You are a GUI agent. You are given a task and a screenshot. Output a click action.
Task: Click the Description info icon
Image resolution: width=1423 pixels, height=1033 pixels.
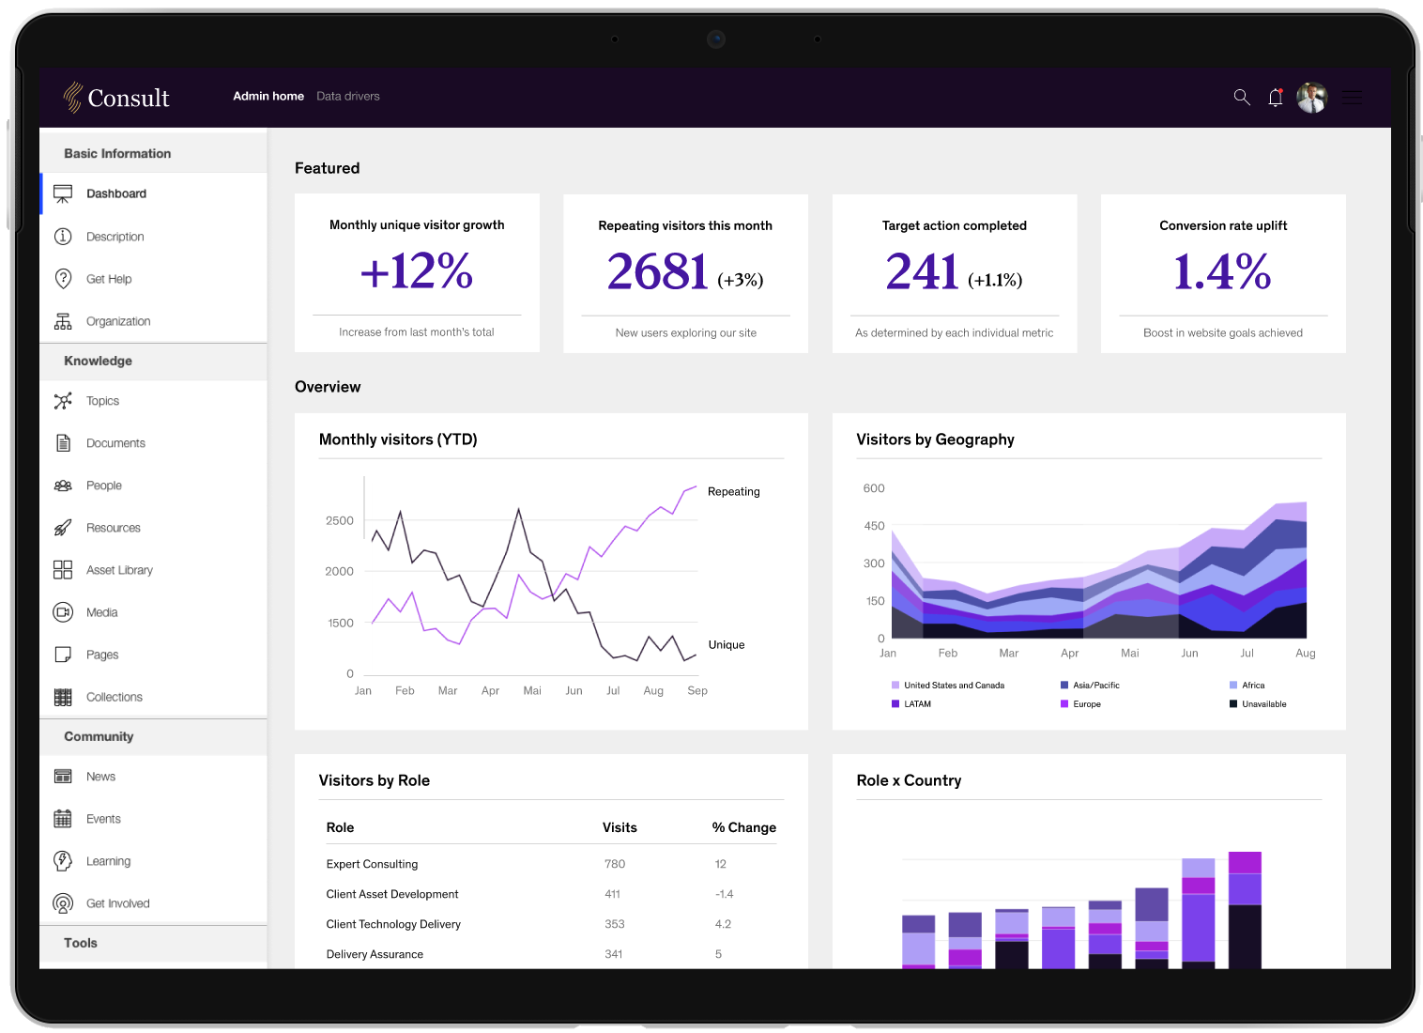pos(63,237)
